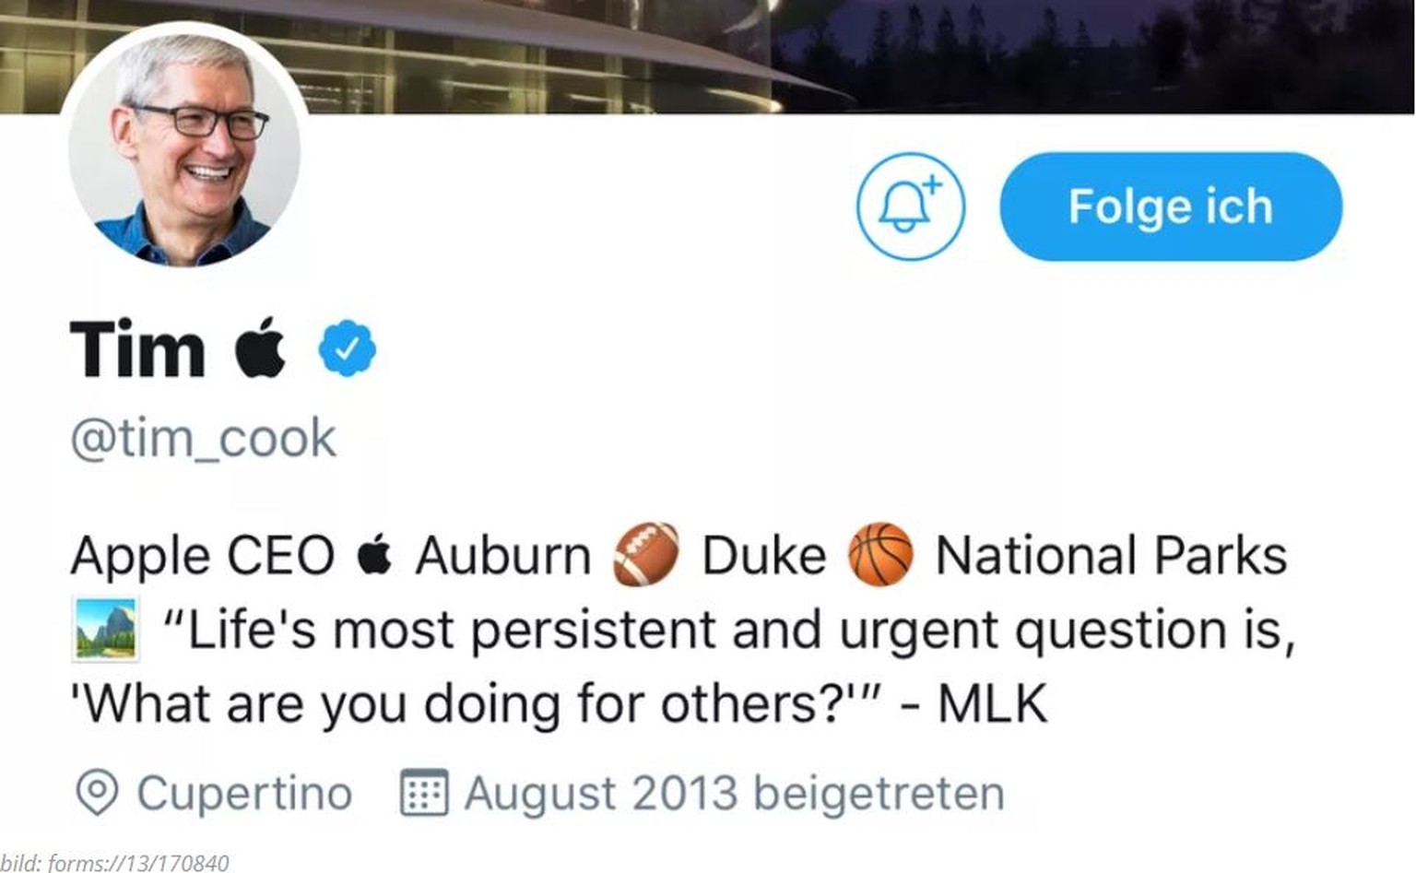Click the "Apple CEO" bio text
1416x873 pixels.
(203, 556)
